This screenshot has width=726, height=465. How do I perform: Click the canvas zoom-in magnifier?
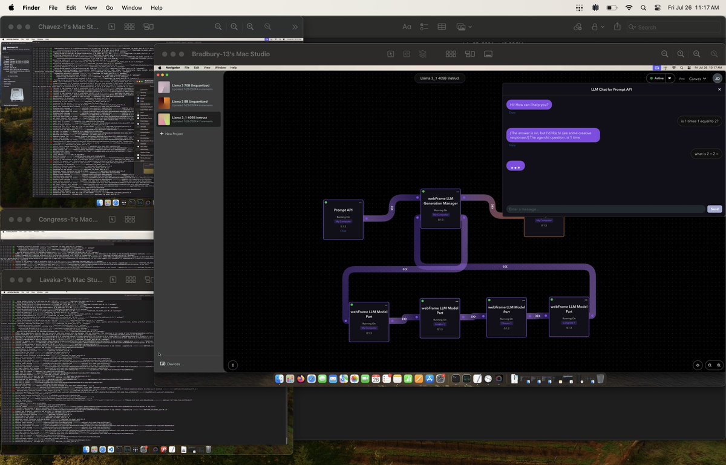click(x=719, y=365)
